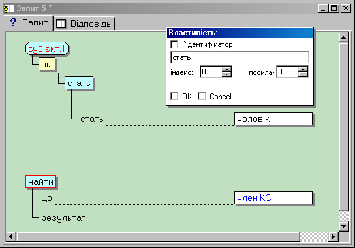
Task: Select the найти node
Action: tap(40, 181)
